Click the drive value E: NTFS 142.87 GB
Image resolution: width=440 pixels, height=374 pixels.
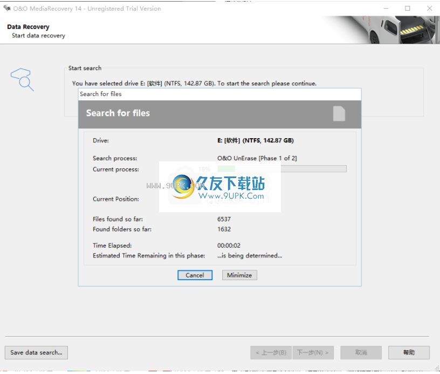click(256, 140)
